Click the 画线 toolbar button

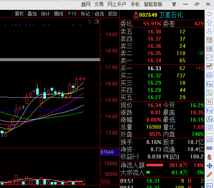59,14
